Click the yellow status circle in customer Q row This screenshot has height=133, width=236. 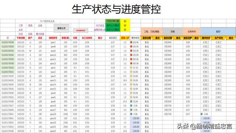click(x=131, y=76)
